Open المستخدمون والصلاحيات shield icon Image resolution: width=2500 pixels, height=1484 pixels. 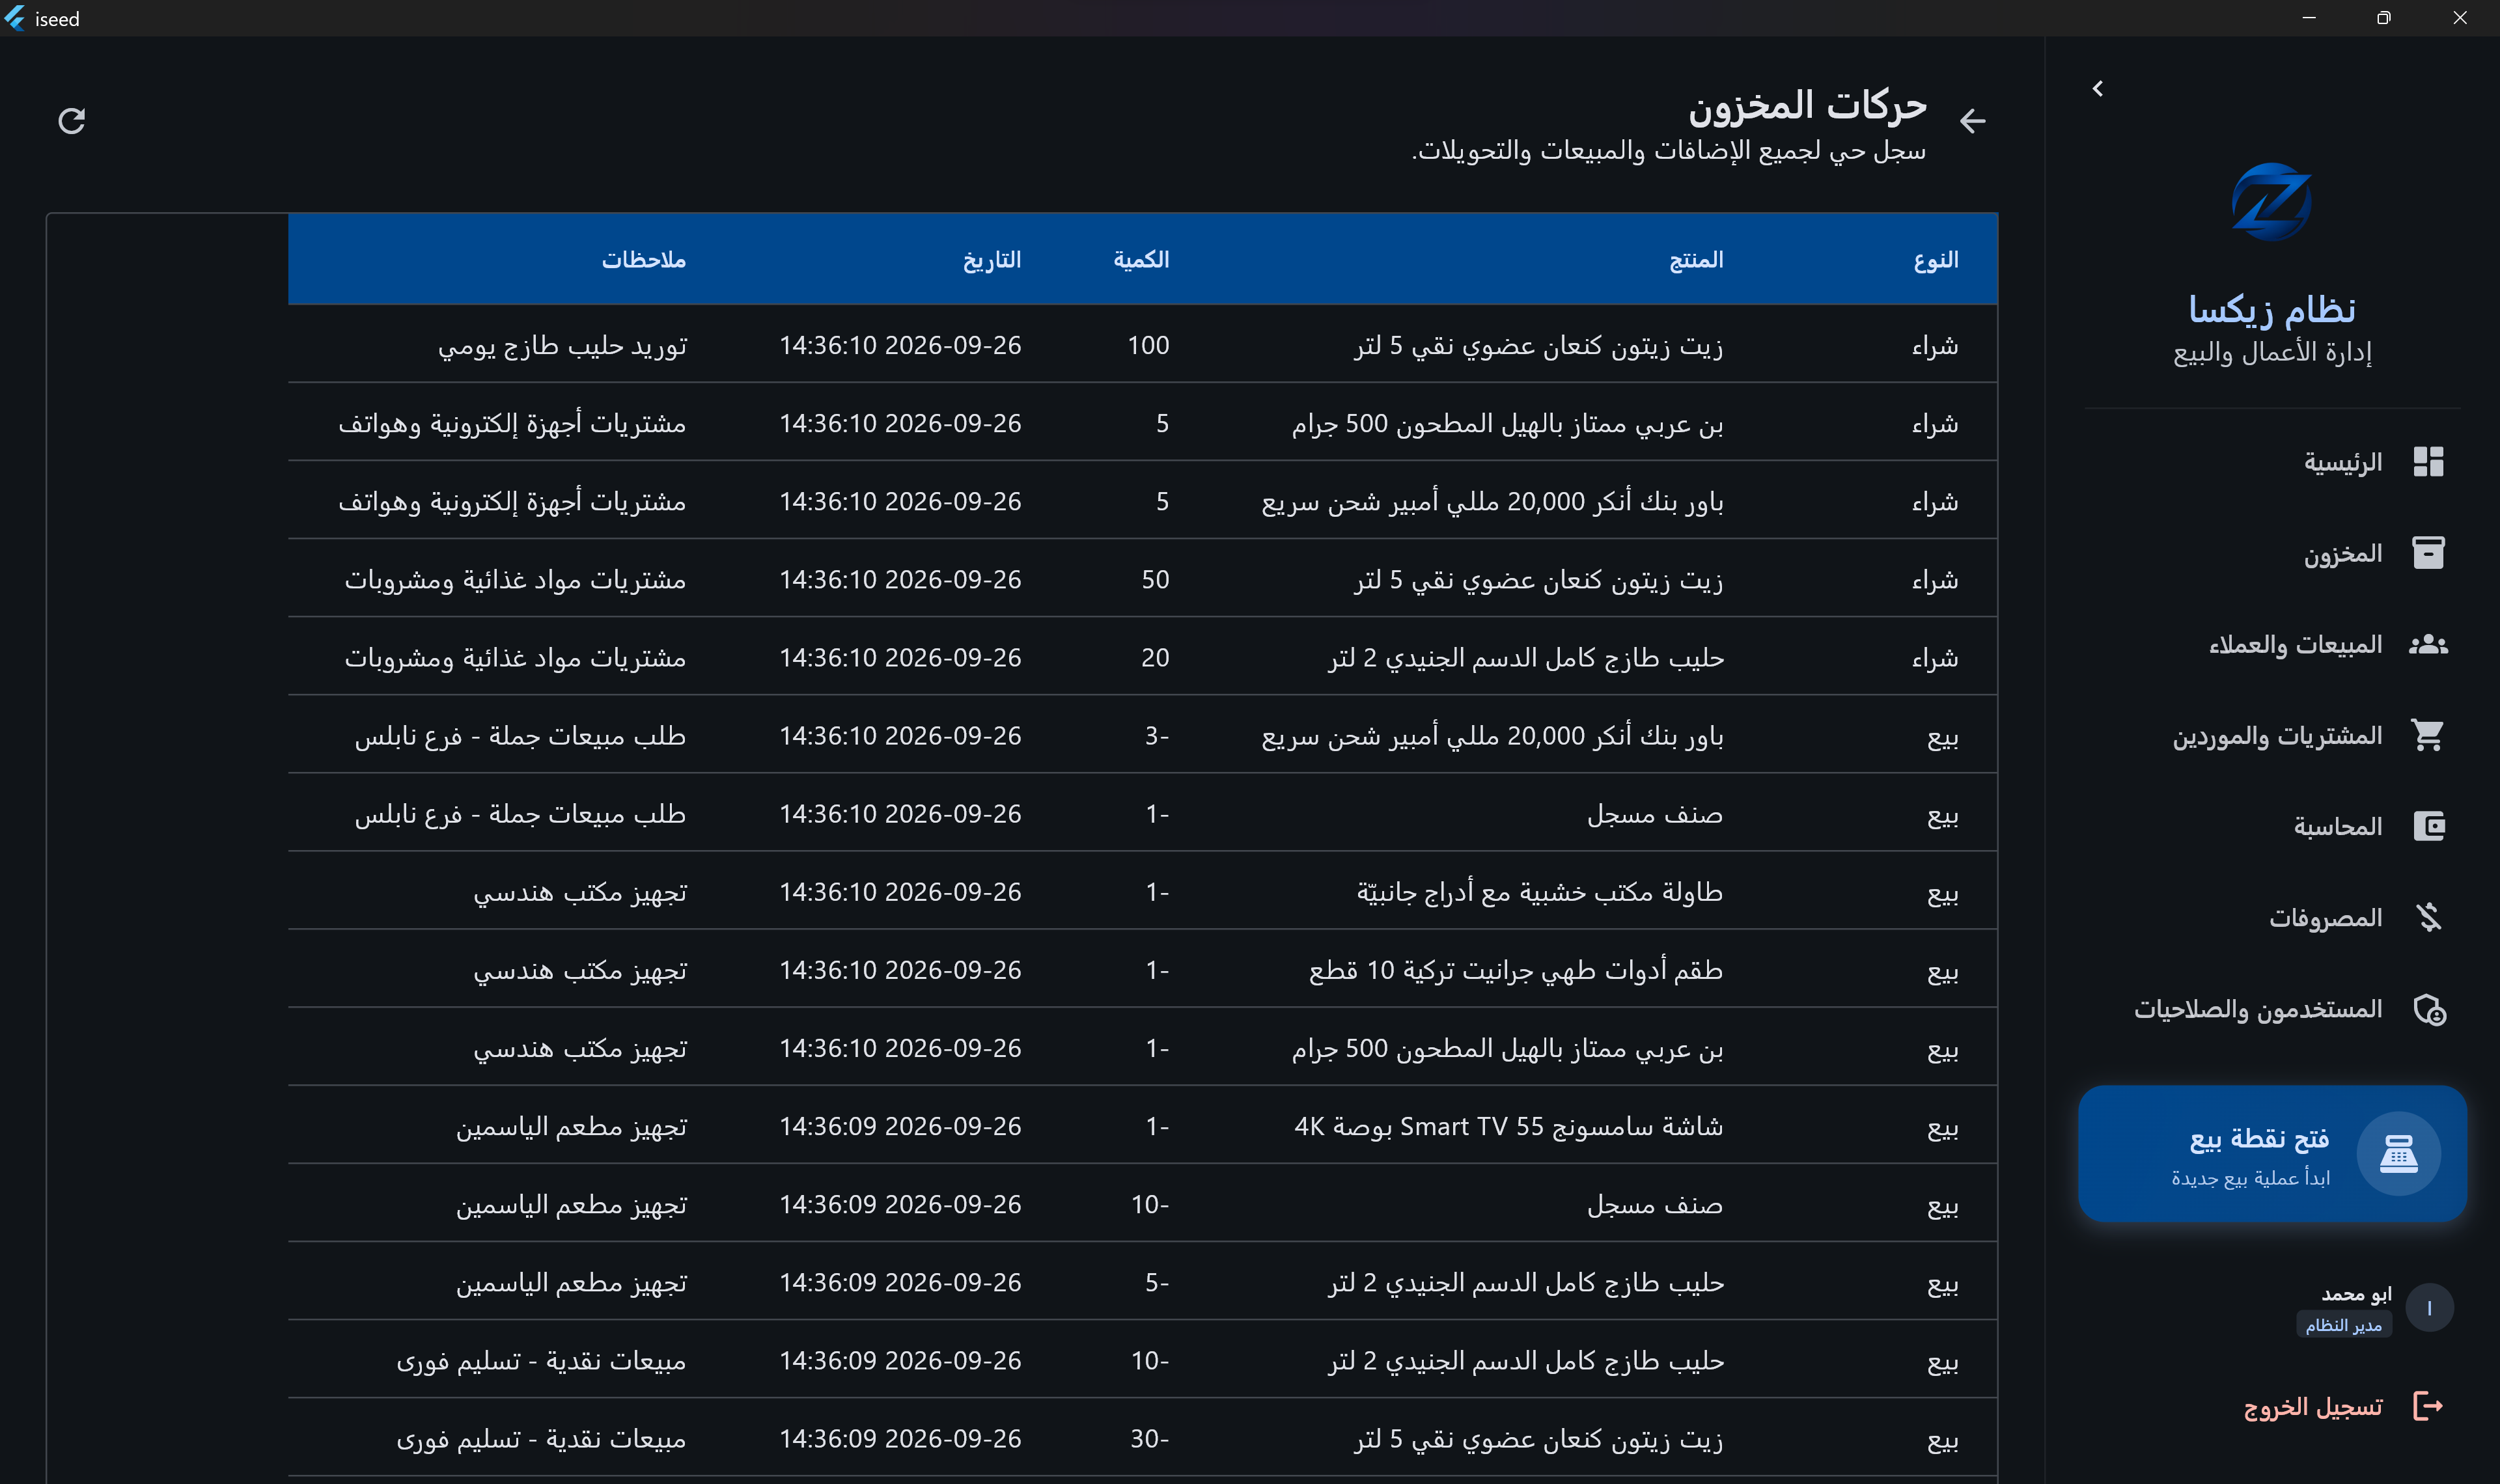2429,1009
